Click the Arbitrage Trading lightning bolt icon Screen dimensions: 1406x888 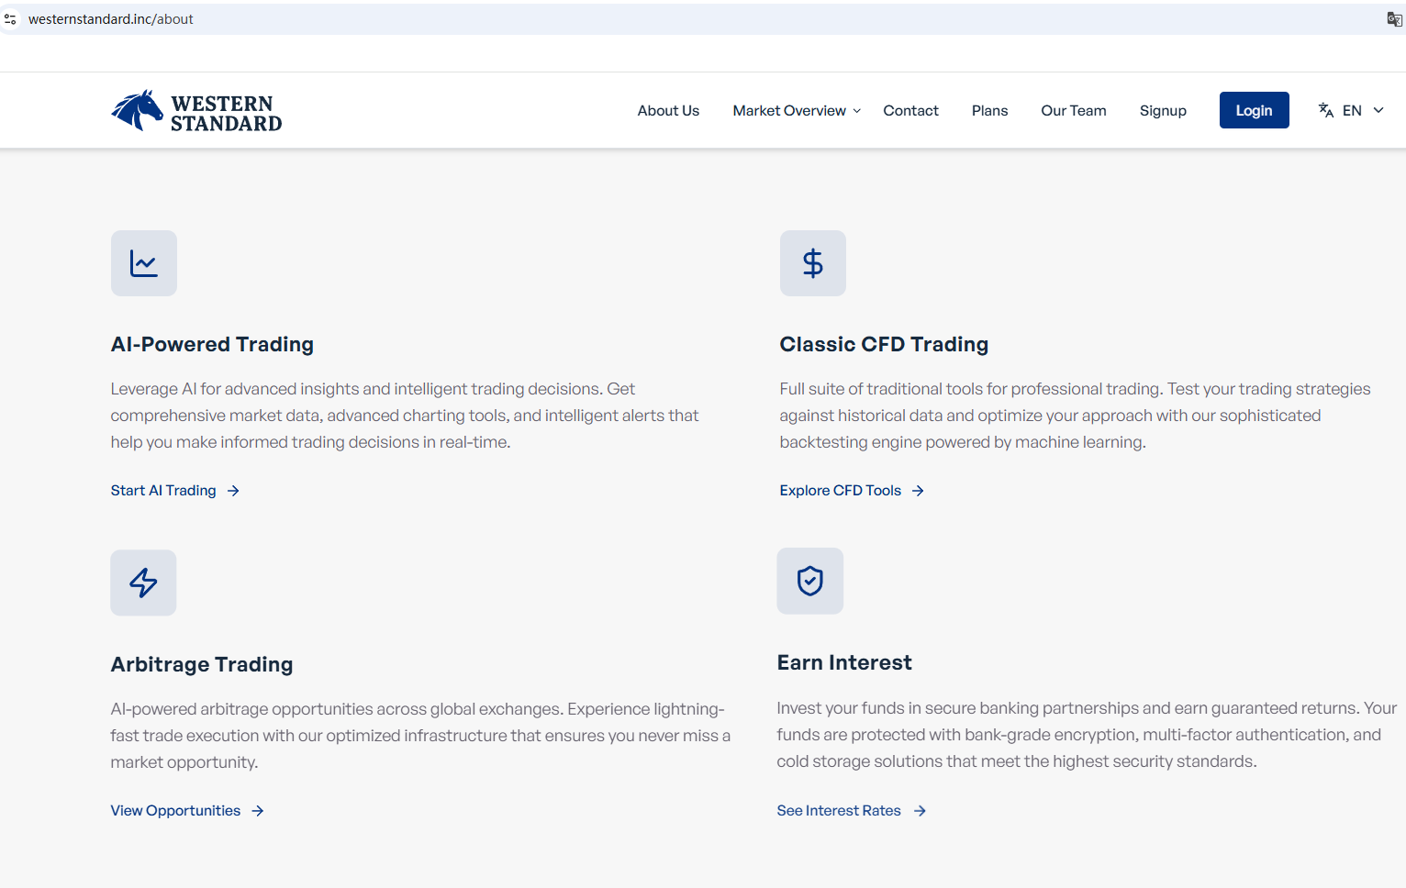143,583
